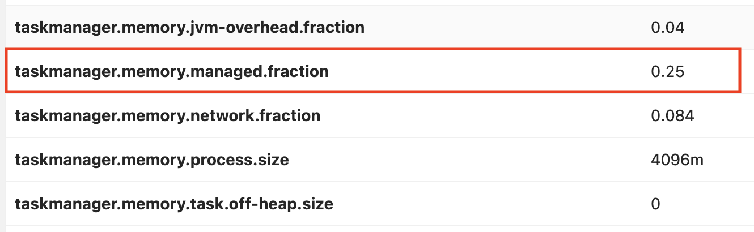Click the taskmanager.memory.task.off-heap.size key

click(x=174, y=204)
